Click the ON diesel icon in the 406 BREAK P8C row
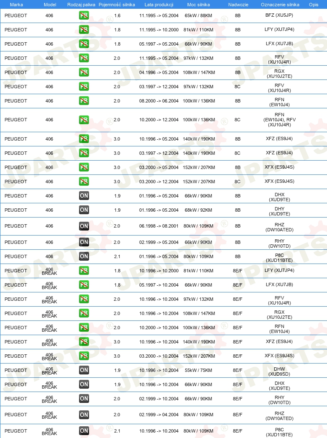 click(x=84, y=431)
